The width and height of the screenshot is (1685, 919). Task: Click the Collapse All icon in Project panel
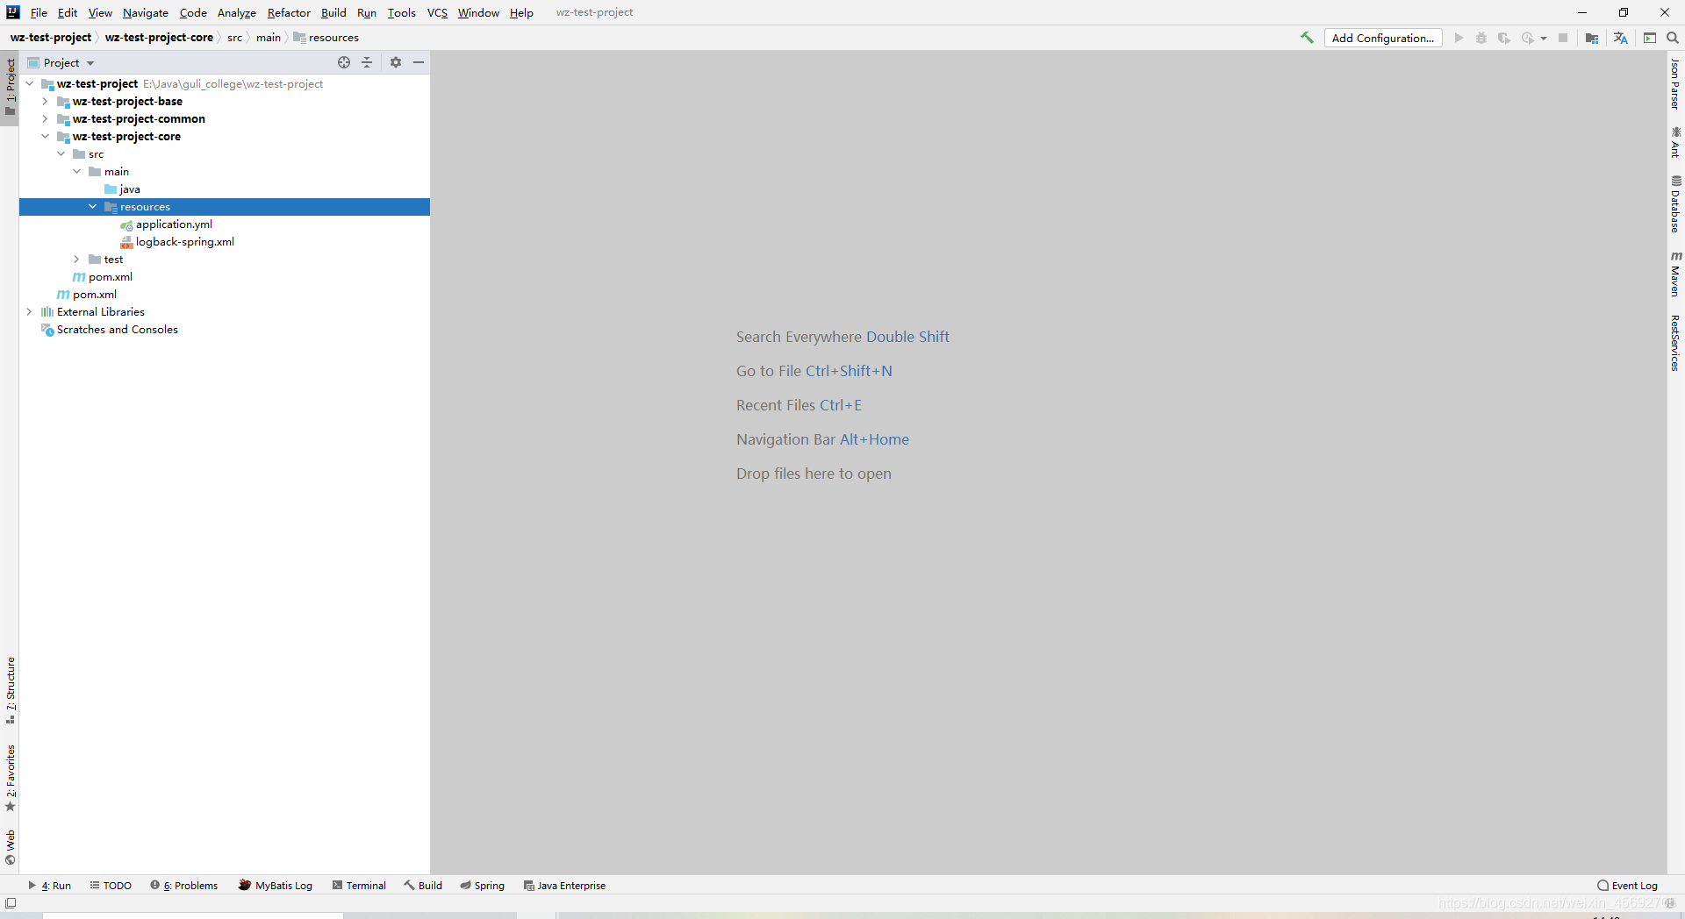[x=367, y=62]
